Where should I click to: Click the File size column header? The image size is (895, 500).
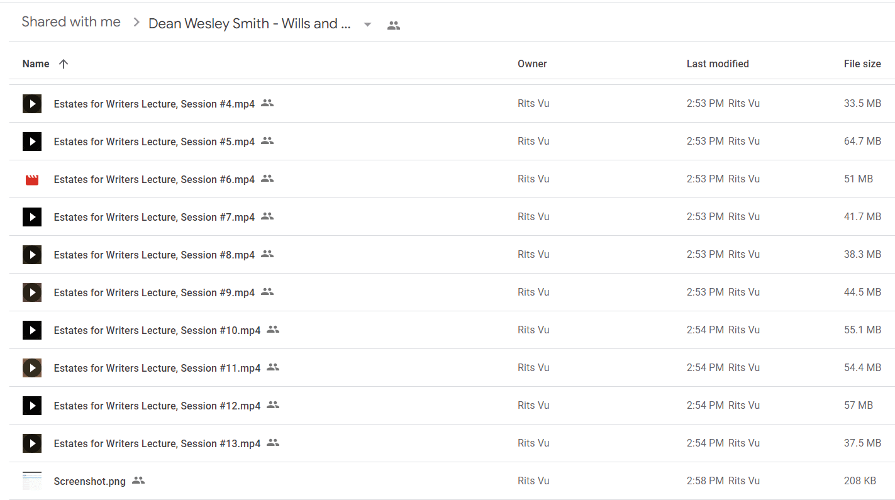pos(862,64)
